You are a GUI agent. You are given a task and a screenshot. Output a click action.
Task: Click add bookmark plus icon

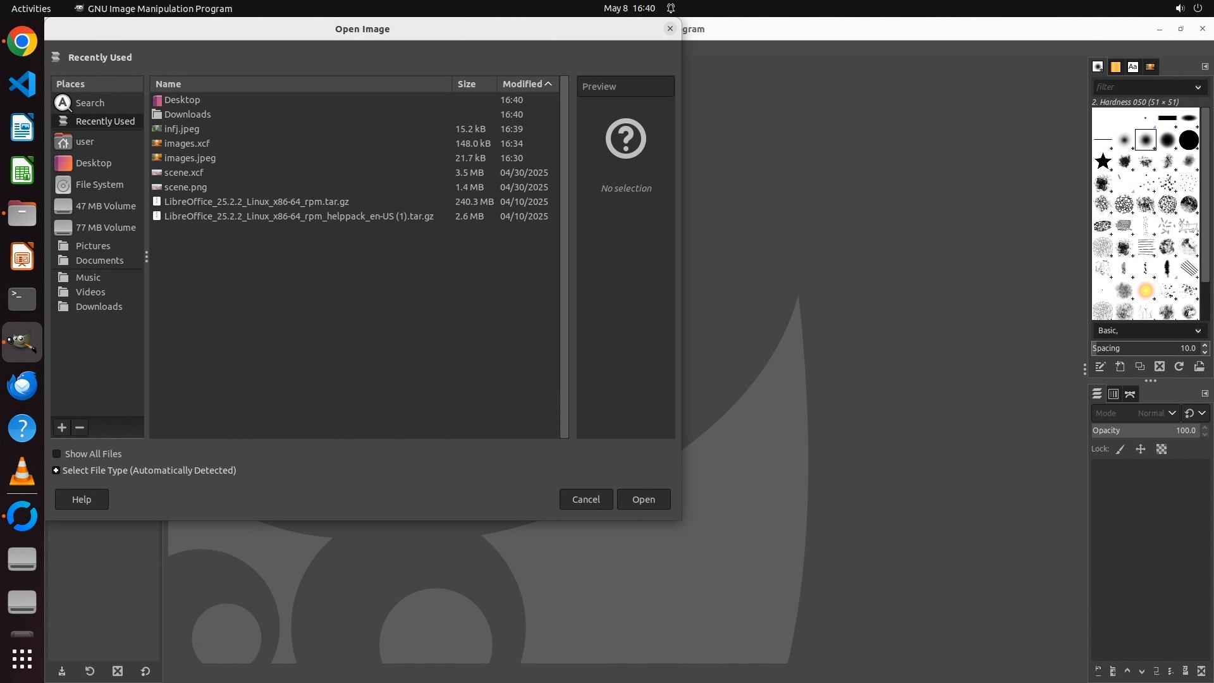pyautogui.click(x=62, y=428)
